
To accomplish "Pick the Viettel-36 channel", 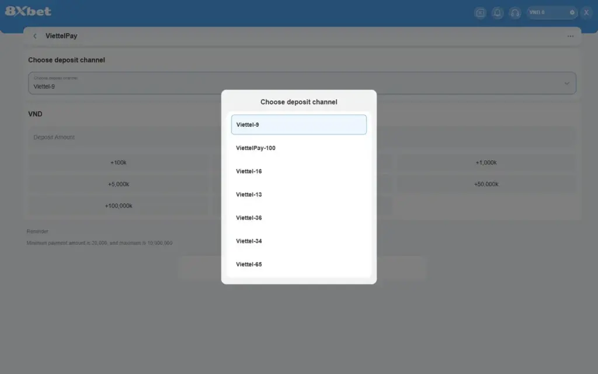I will (298, 218).
